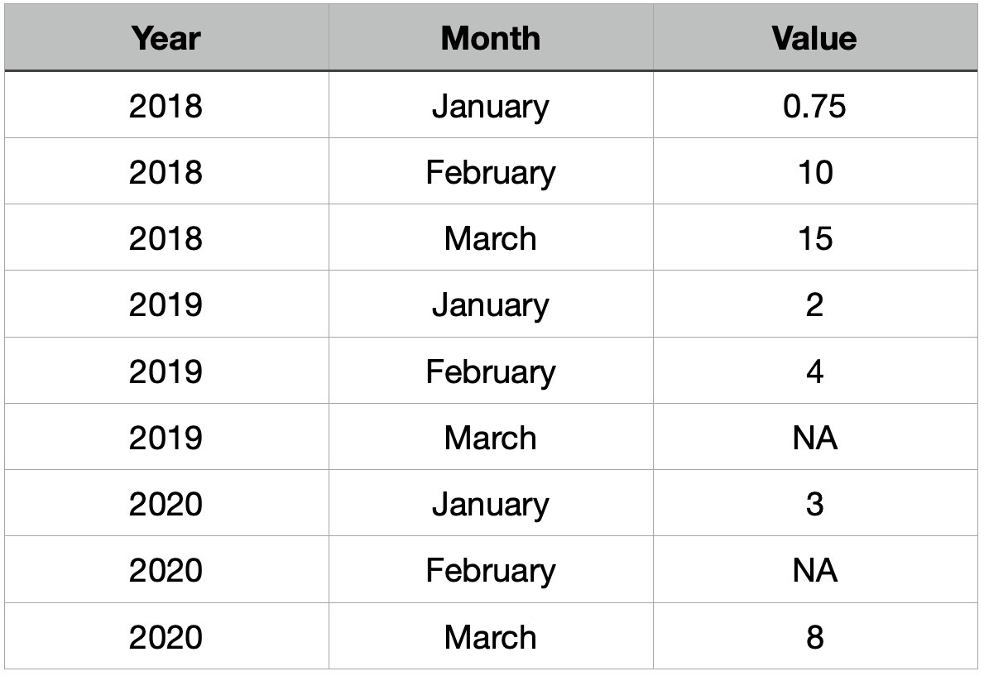Click the March cell for year 2018

490,239
